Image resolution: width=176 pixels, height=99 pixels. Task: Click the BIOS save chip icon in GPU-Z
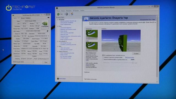click(48, 31)
